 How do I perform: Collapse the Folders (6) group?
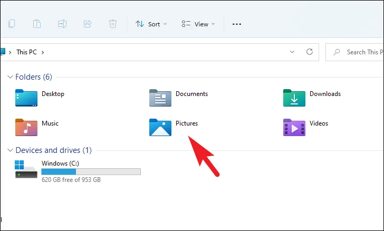(x=10, y=77)
